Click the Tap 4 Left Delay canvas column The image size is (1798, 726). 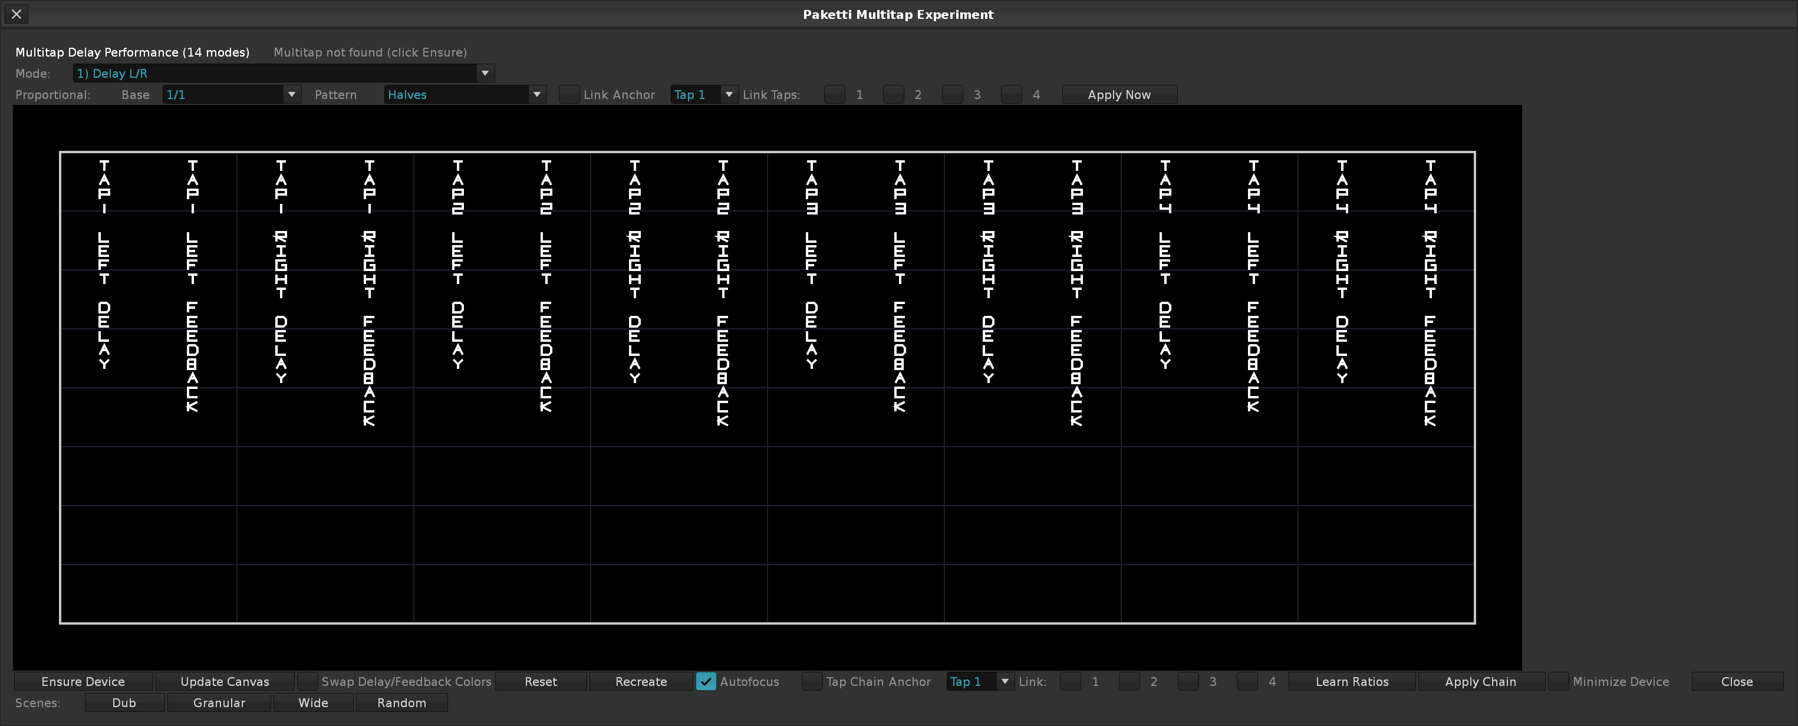(1165, 387)
